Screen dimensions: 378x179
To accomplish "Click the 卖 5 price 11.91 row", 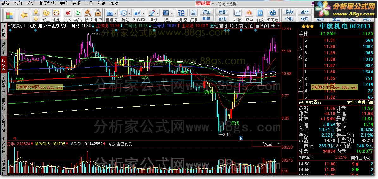I will 338,40.
